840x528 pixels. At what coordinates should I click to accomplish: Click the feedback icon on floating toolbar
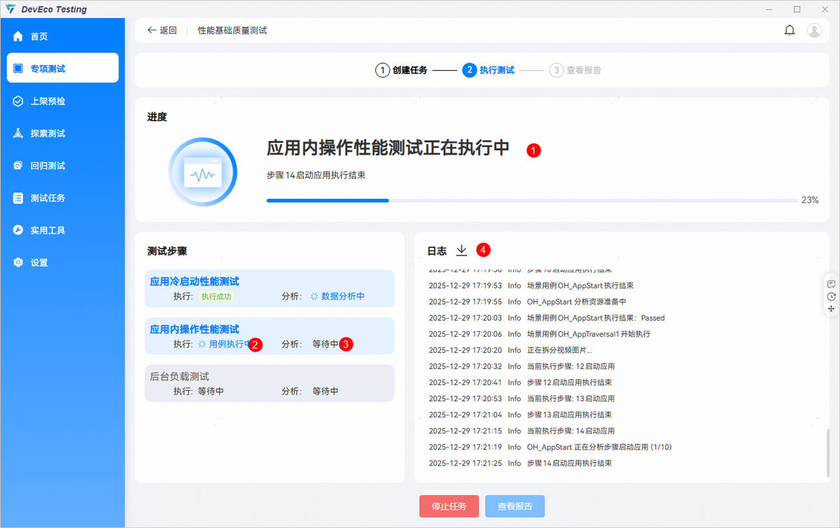(x=831, y=284)
